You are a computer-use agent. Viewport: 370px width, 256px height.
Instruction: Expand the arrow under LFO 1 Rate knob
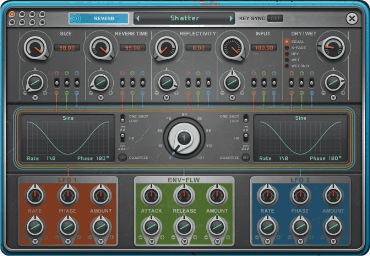(35, 242)
